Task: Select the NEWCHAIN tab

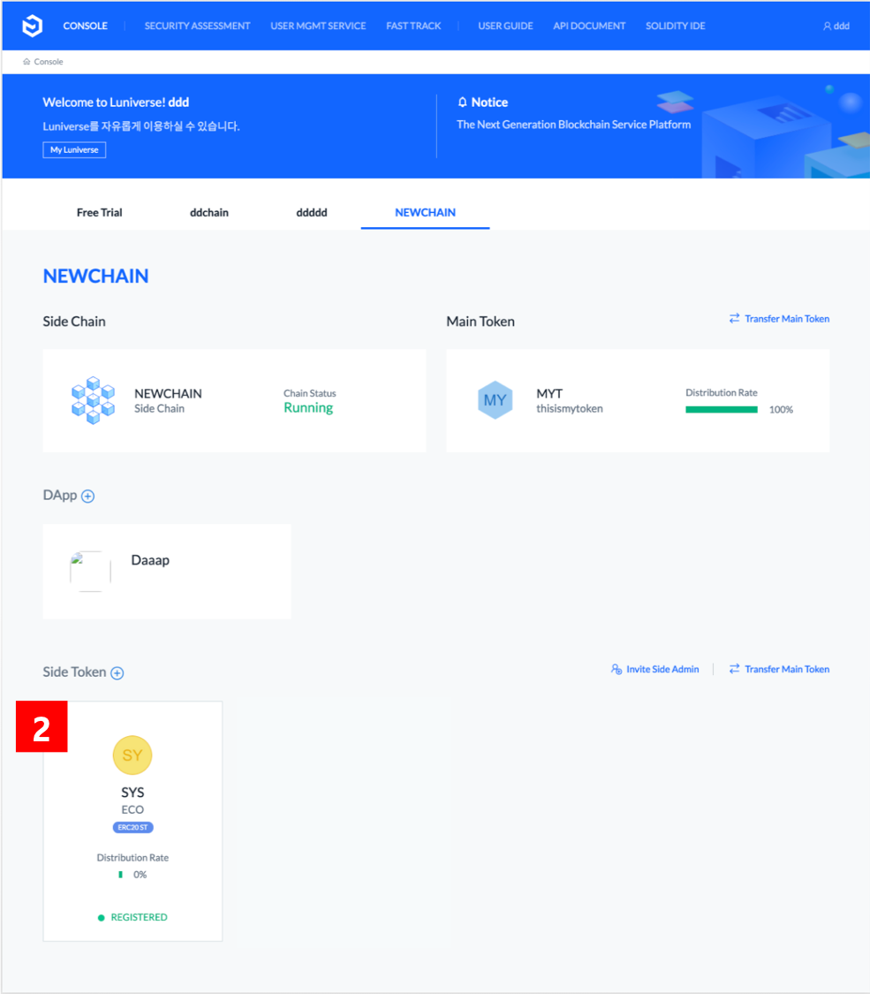Action: pyautogui.click(x=425, y=212)
